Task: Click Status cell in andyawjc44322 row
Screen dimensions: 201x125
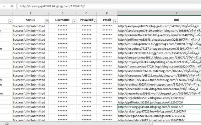Action: click(30, 26)
